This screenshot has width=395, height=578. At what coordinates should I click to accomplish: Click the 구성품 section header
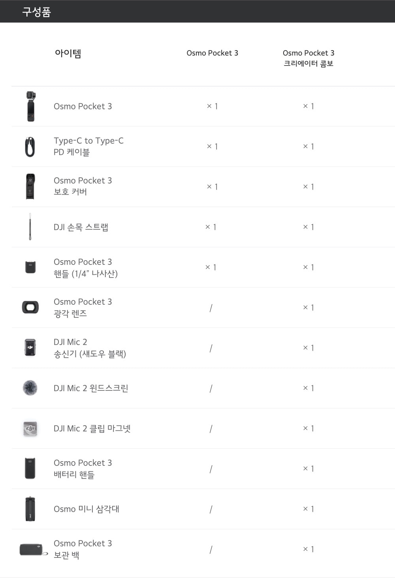click(36, 12)
